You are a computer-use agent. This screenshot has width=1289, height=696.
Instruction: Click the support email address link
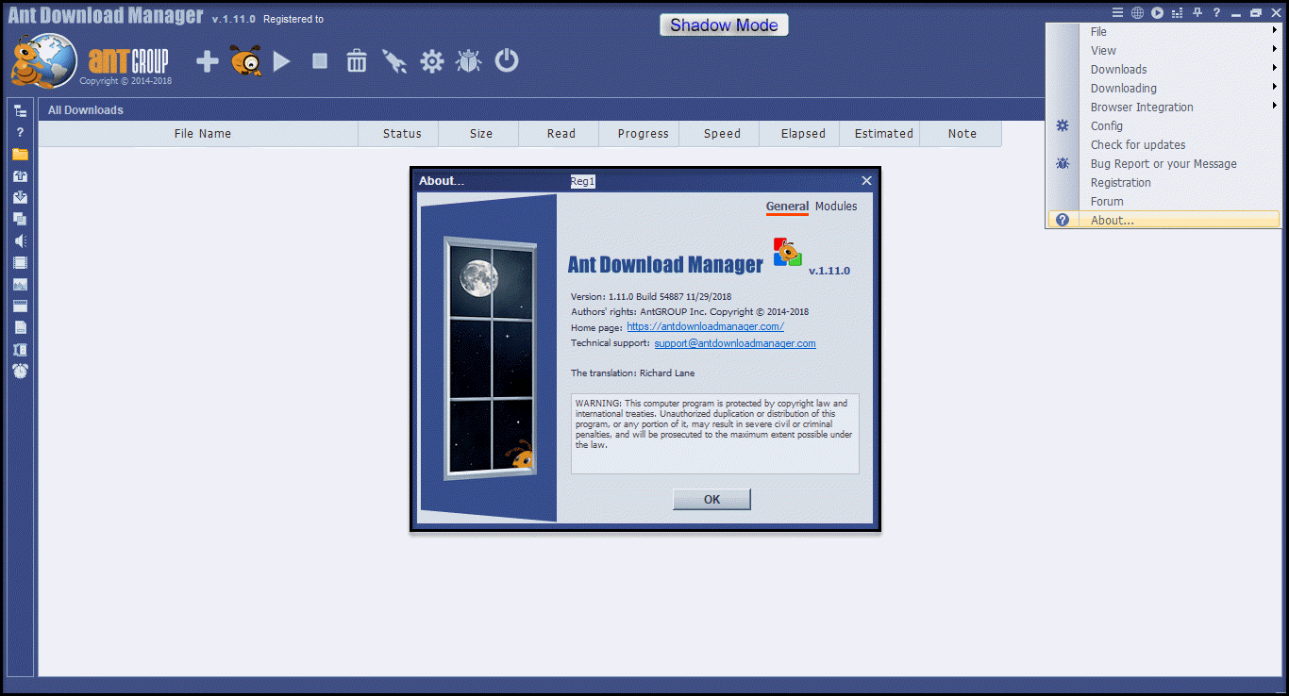[735, 343]
